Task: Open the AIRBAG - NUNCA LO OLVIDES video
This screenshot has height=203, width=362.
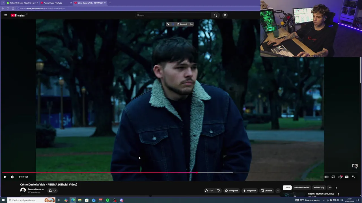Action: point(321,194)
